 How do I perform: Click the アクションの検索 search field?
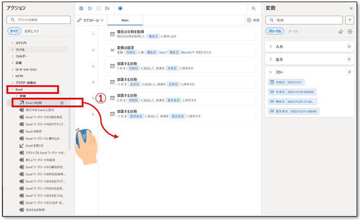click(x=41, y=20)
